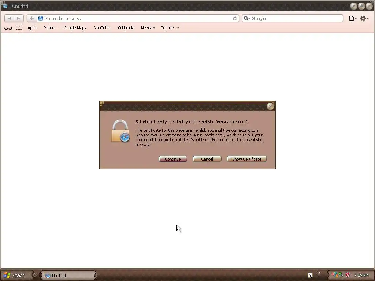
Task: Click the address field
Action: (138, 18)
